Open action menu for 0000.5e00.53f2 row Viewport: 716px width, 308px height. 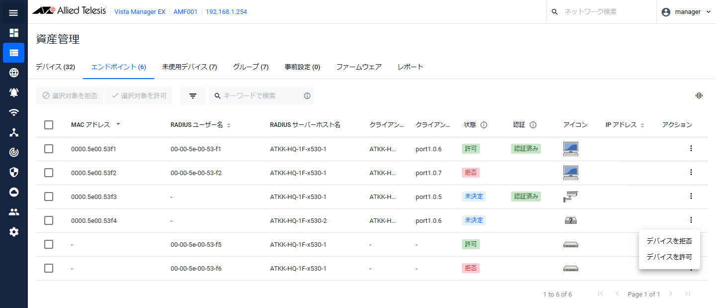point(691,173)
